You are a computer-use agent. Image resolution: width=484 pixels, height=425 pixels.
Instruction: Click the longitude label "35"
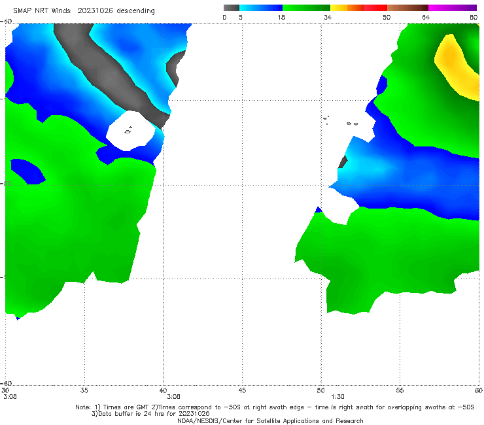click(x=84, y=390)
